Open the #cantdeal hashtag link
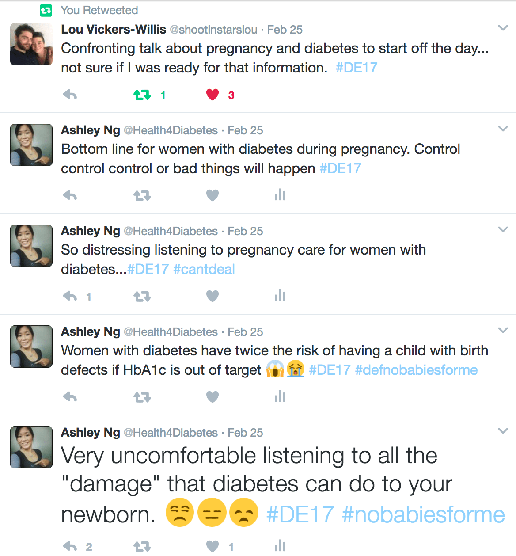The width and height of the screenshot is (516, 556). [204, 269]
